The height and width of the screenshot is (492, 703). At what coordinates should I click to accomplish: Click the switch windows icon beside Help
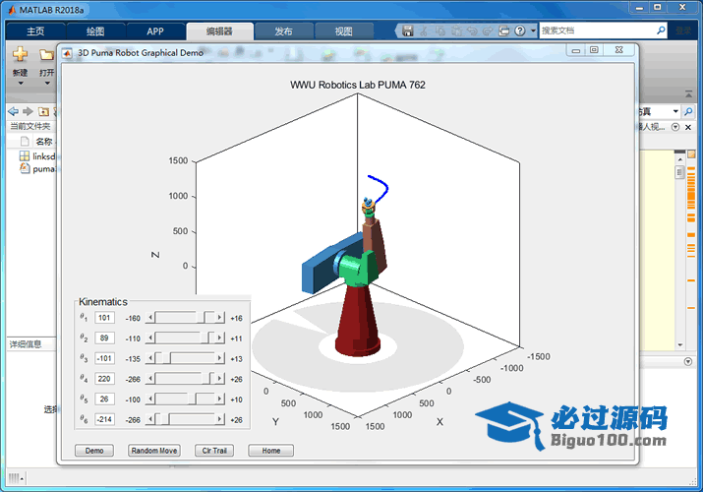(x=504, y=31)
